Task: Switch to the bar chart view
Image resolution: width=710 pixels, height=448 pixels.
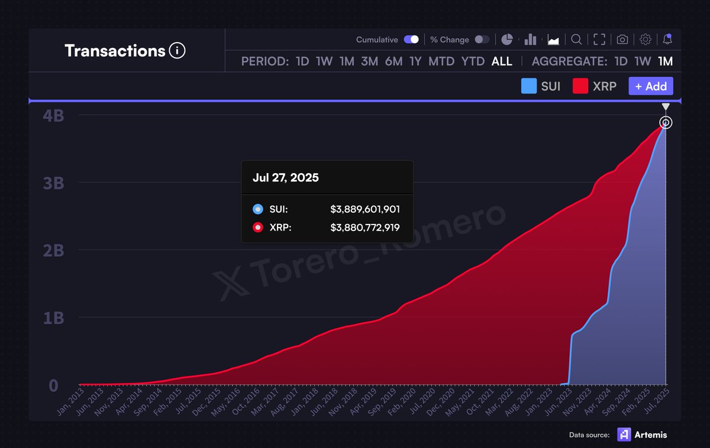Action: click(530, 40)
